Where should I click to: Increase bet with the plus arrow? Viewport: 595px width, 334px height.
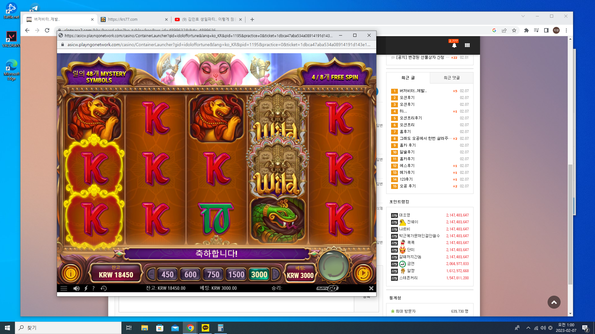(x=275, y=274)
